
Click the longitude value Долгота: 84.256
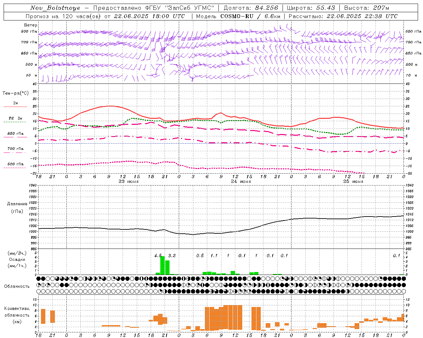tap(251, 8)
